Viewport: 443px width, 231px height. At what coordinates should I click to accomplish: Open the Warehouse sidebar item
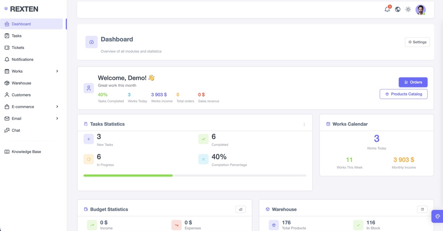click(22, 83)
